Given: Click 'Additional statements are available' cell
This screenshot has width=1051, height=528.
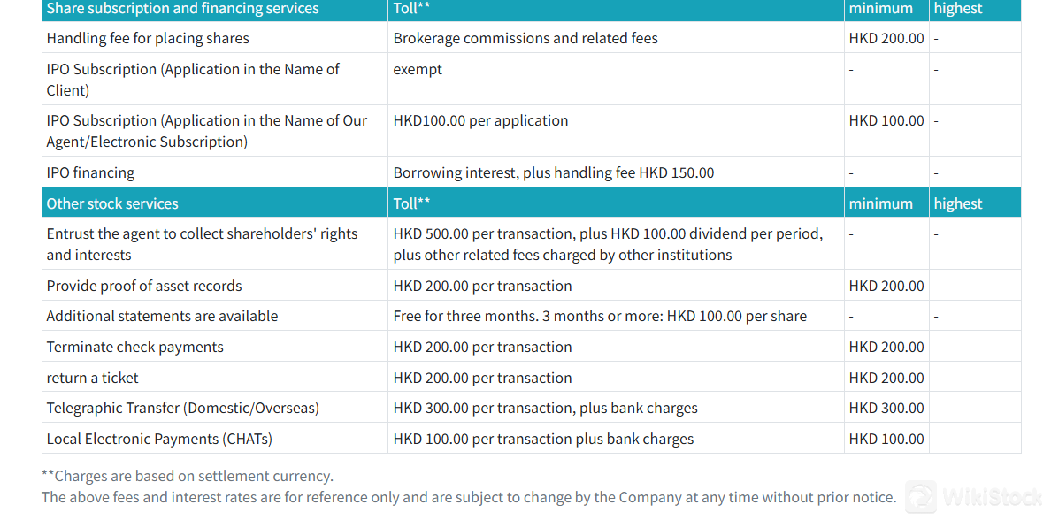Looking at the screenshot, I should 215,316.
